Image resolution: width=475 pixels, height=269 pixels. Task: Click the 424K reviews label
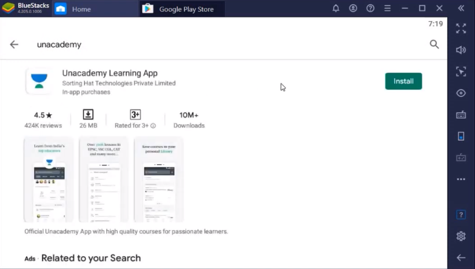coord(43,125)
